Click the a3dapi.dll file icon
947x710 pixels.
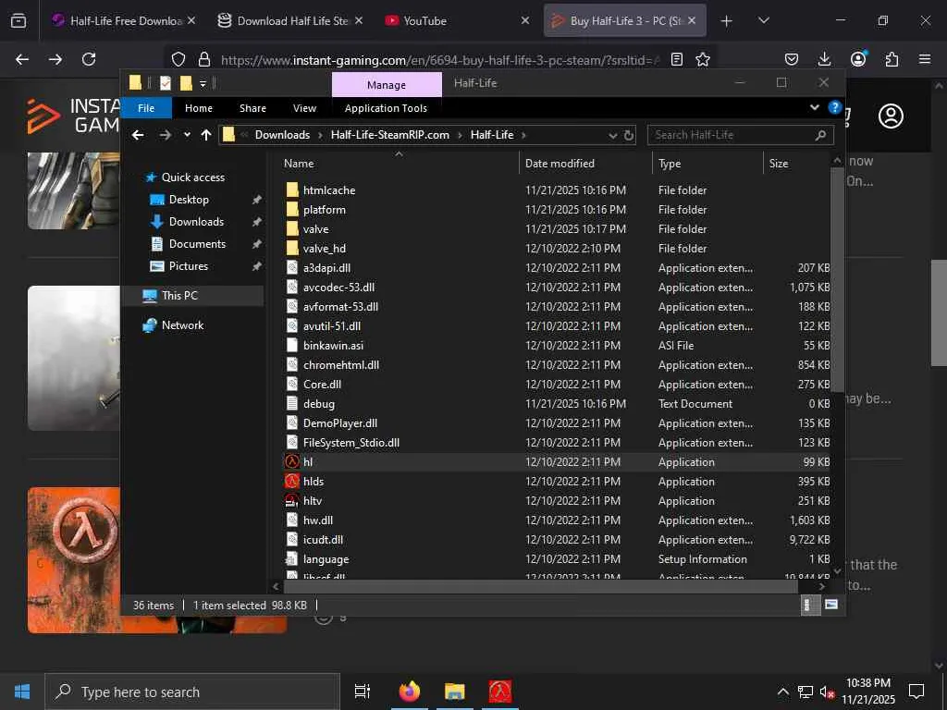(x=292, y=267)
